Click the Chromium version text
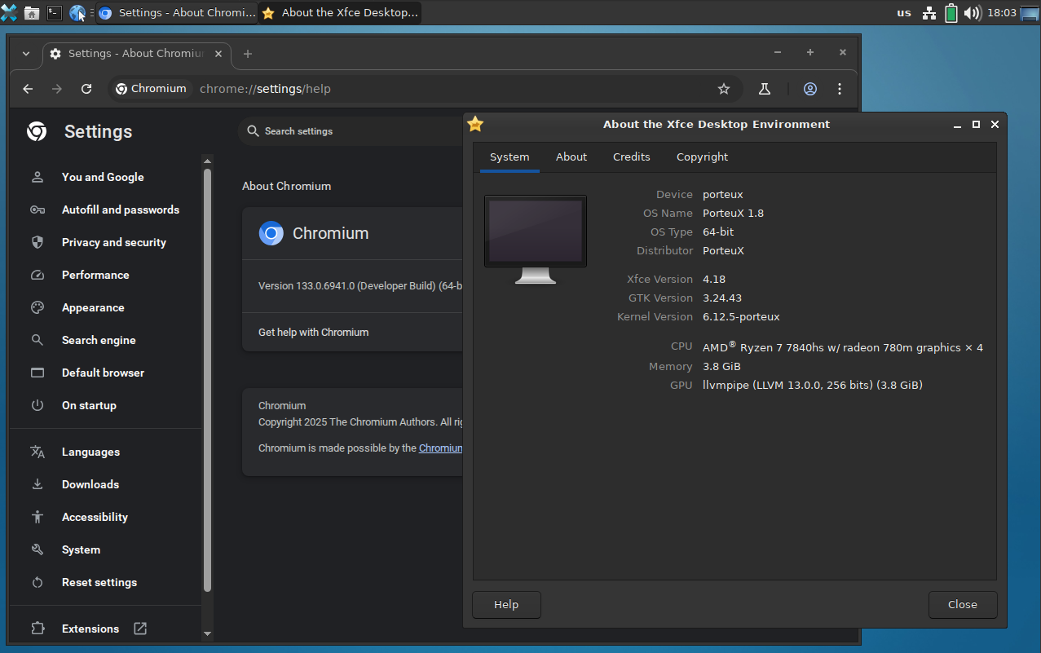 [360, 286]
